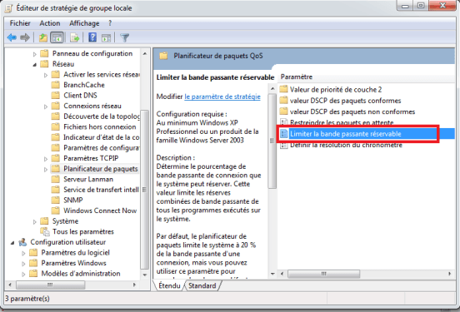Collapse the Réseau tree node

(x=35, y=64)
